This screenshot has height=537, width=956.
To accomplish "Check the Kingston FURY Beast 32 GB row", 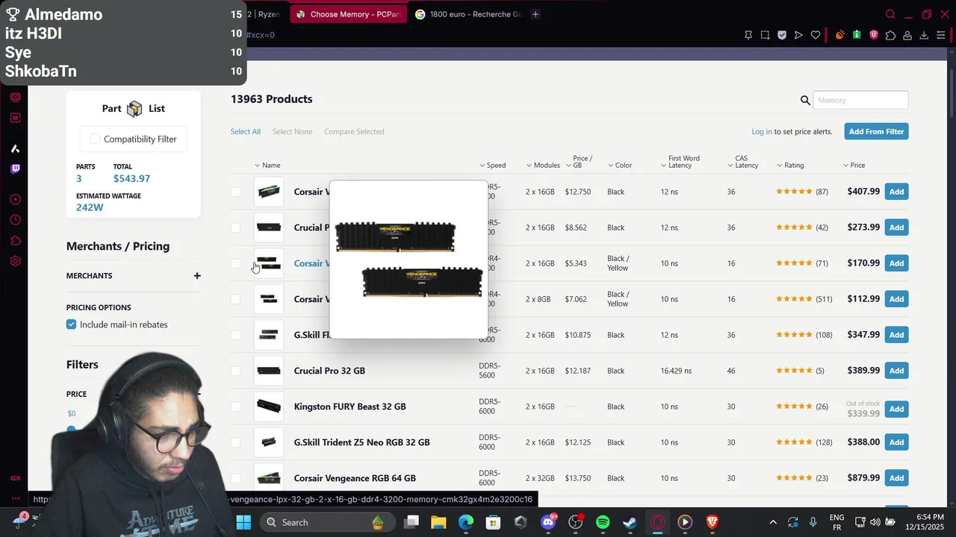I will coord(235,406).
